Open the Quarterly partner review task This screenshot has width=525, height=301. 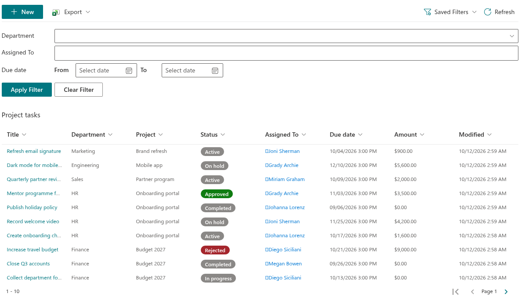[34, 179]
